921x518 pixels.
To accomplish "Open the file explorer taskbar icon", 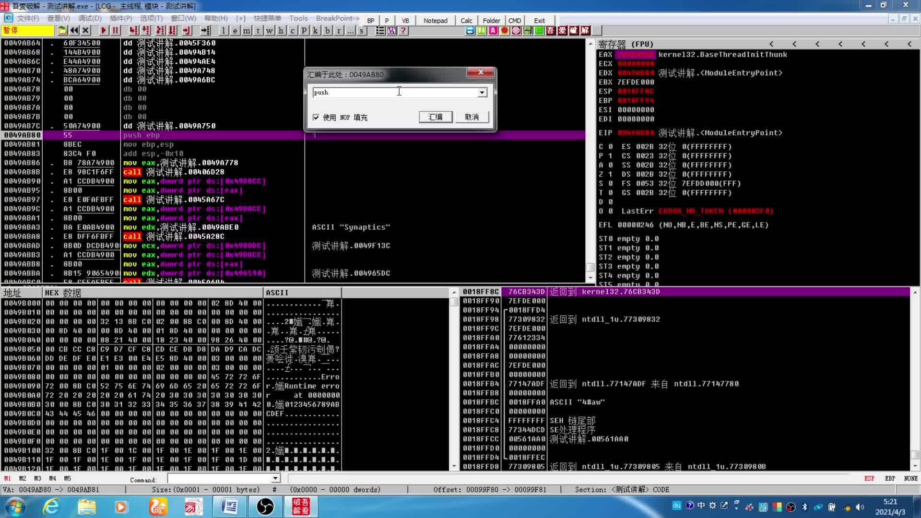I will tap(87, 506).
